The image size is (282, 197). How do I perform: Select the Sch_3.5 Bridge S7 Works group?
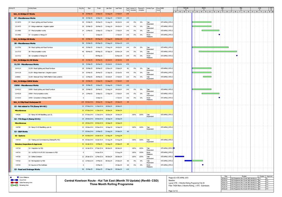(25, 14)
